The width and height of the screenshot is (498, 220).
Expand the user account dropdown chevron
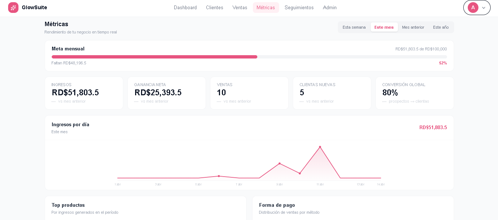484,8
